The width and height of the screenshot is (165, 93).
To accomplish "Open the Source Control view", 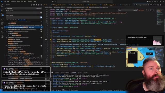I will point(2,14).
